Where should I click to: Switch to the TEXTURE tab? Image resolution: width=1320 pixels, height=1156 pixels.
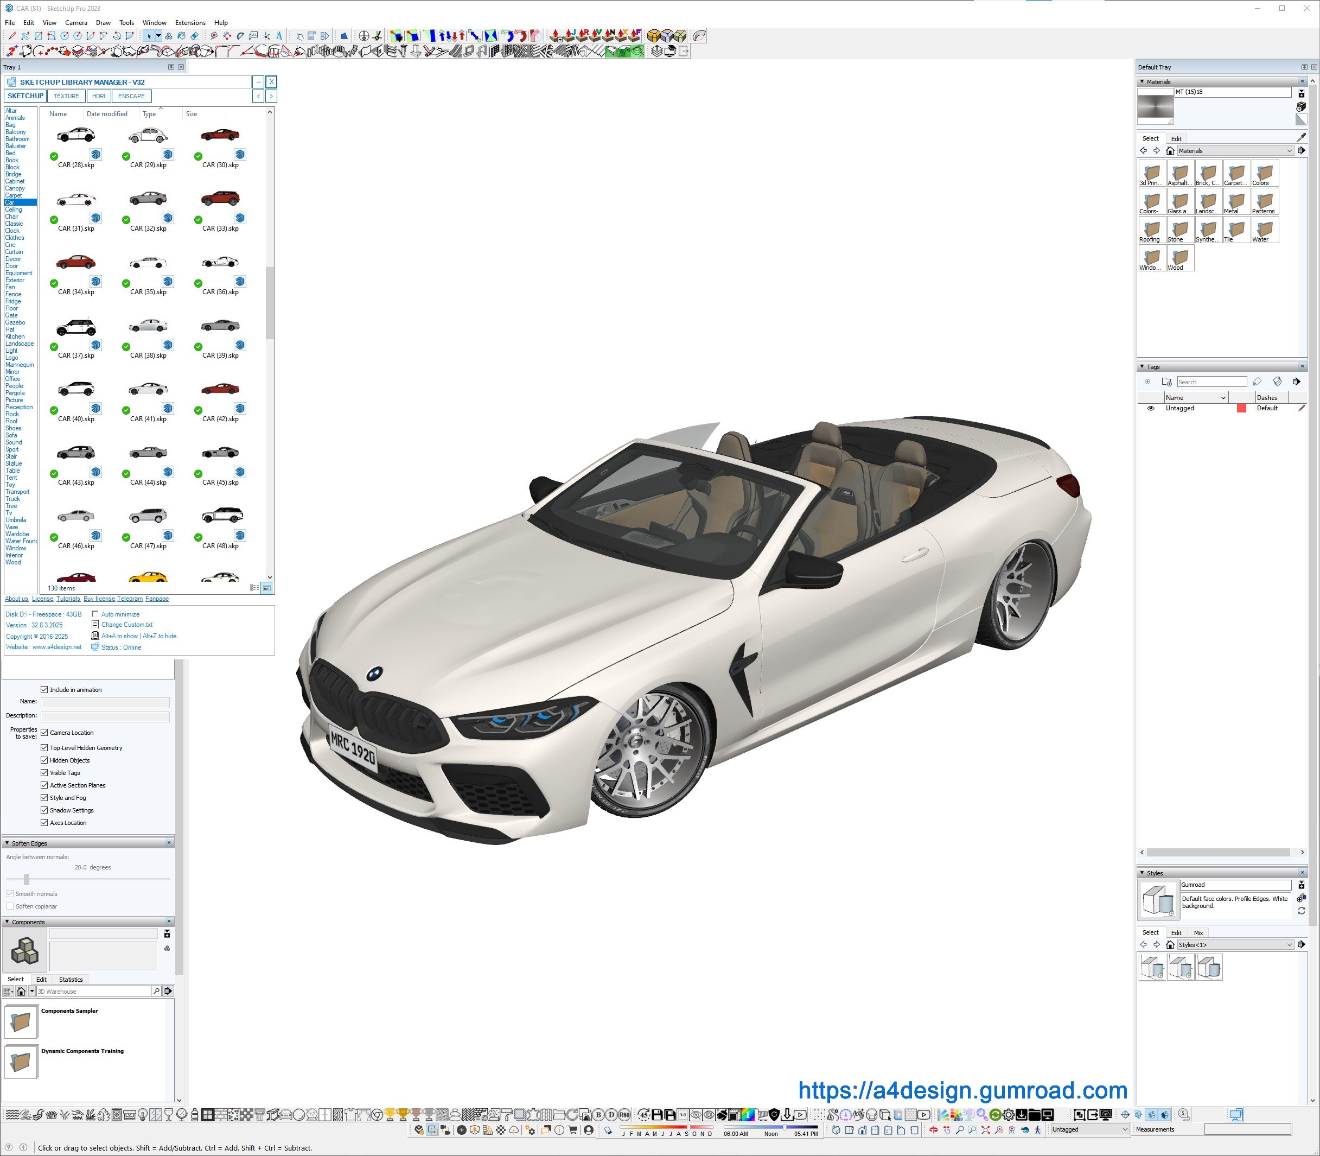tap(66, 96)
